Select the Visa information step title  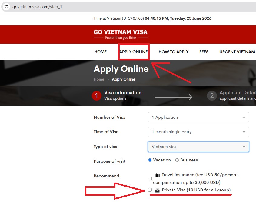pyautogui.click(x=123, y=92)
